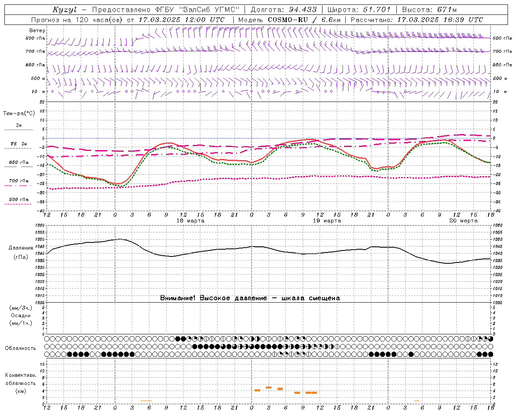Select the ФГБУ "ЗапСиб УГМС" provider text

[197, 10]
